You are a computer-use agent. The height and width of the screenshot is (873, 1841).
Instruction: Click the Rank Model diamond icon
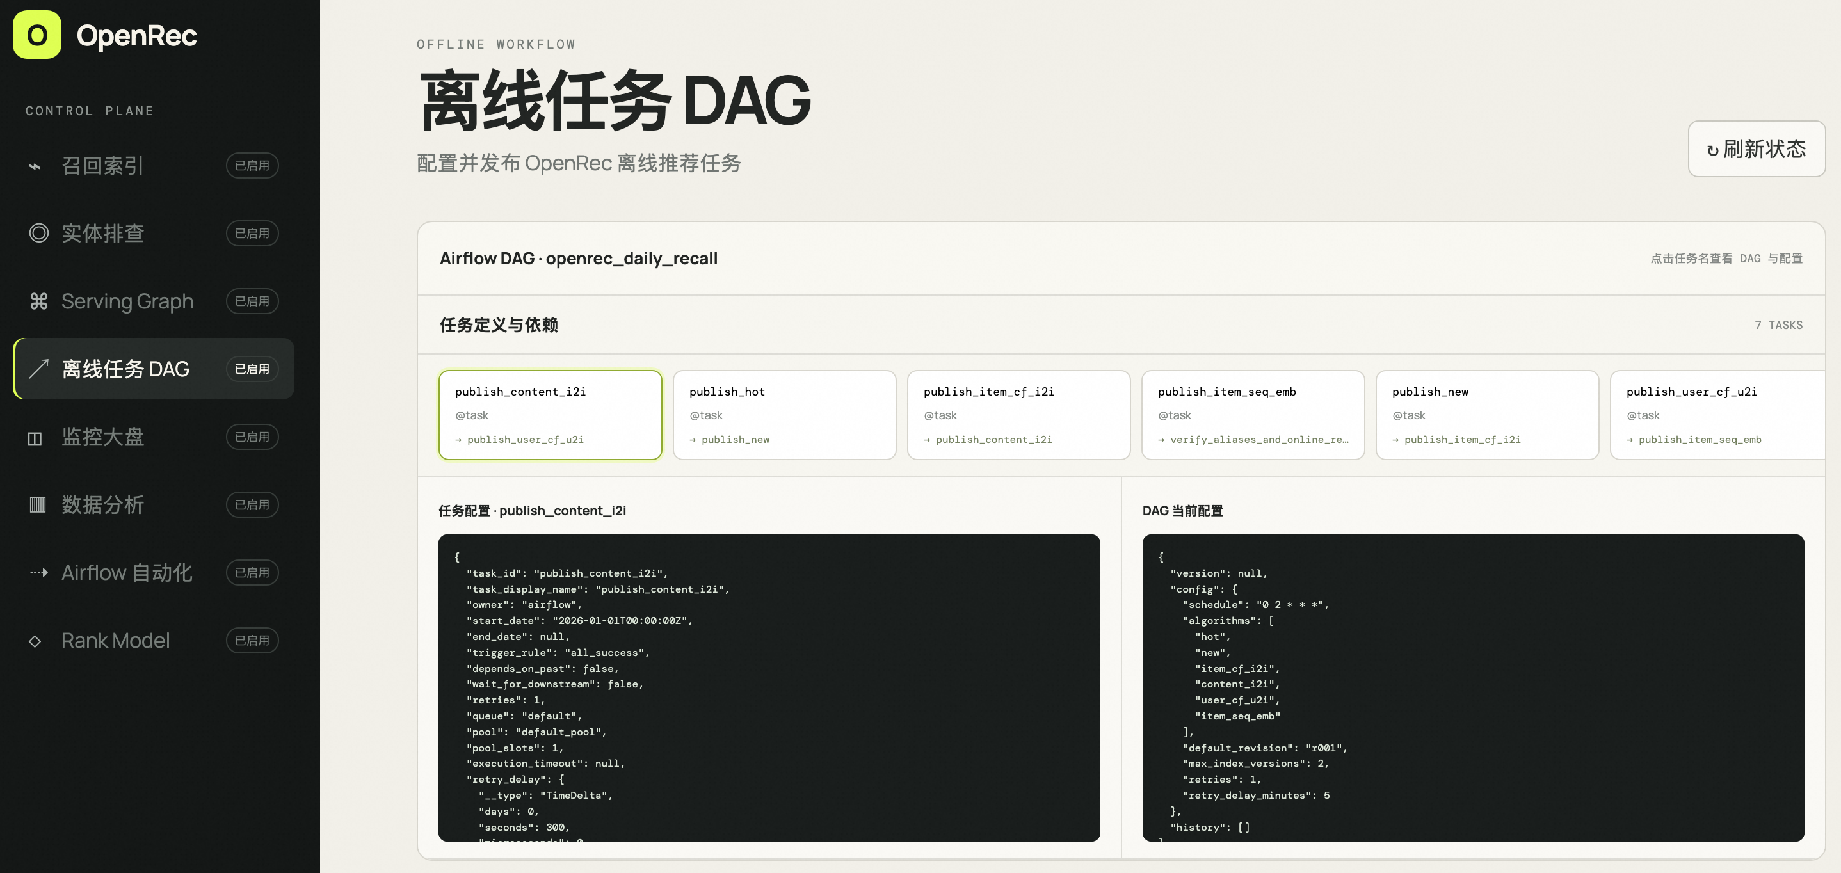click(35, 641)
